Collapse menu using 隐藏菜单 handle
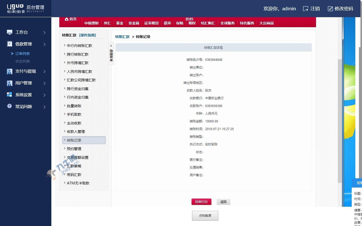The height and width of the screenshot is (226, 362). click(x=111, y=53)
